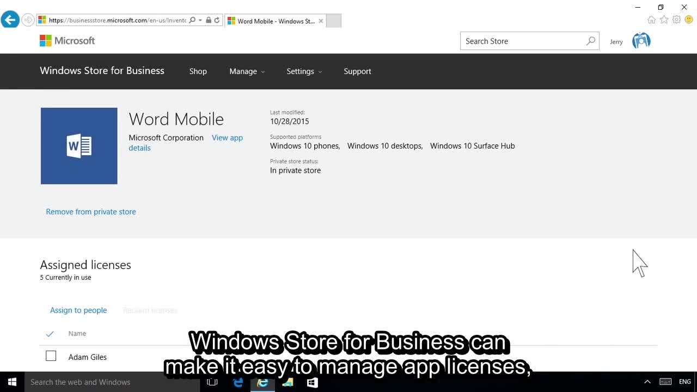Open the touch keyboard tray icon
Viewport: 697px width, 392px height.
pos(665,382)
